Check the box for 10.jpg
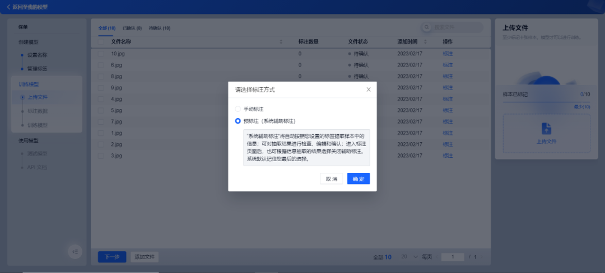This screenshot has height=273, width=605. pos(101,54)
